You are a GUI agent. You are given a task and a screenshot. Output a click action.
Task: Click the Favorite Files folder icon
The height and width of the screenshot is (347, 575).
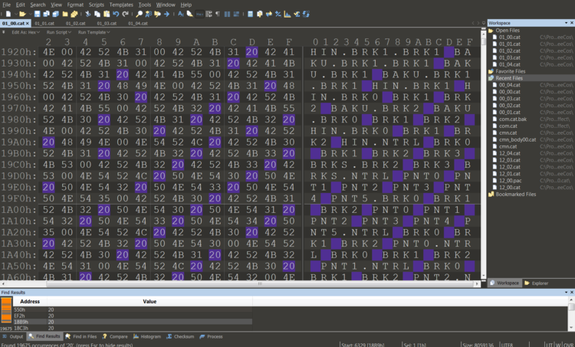point(491,71)
